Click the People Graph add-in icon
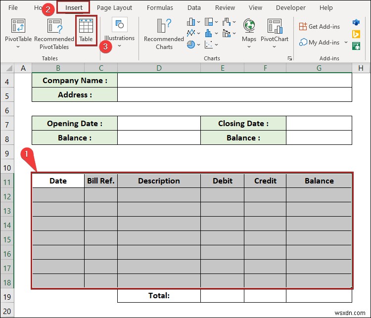 [356, 46]
